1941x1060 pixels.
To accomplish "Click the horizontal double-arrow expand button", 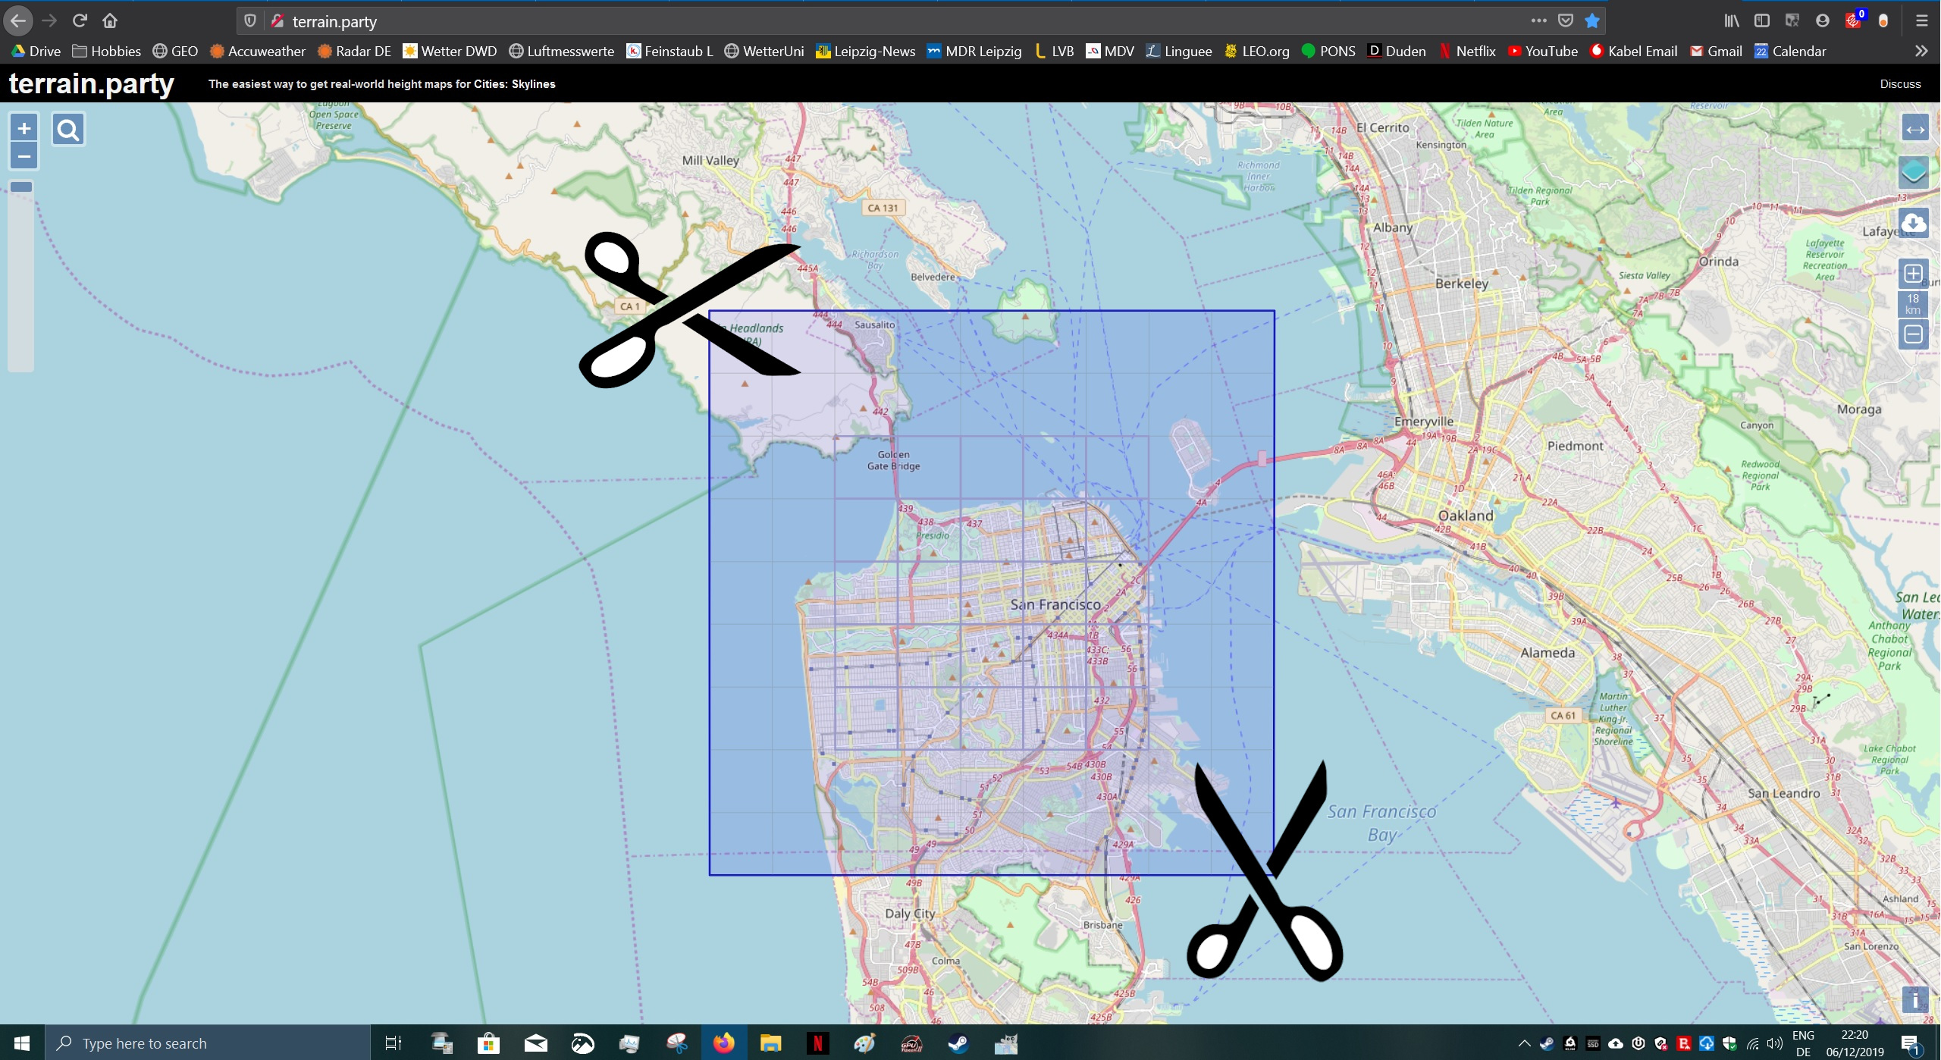I will point(1914,129).
